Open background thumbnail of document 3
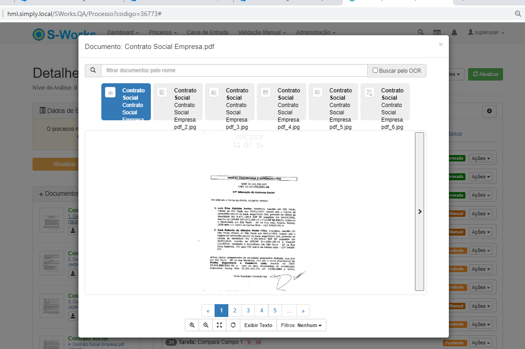Screen dimensions: 525x349 52,305
